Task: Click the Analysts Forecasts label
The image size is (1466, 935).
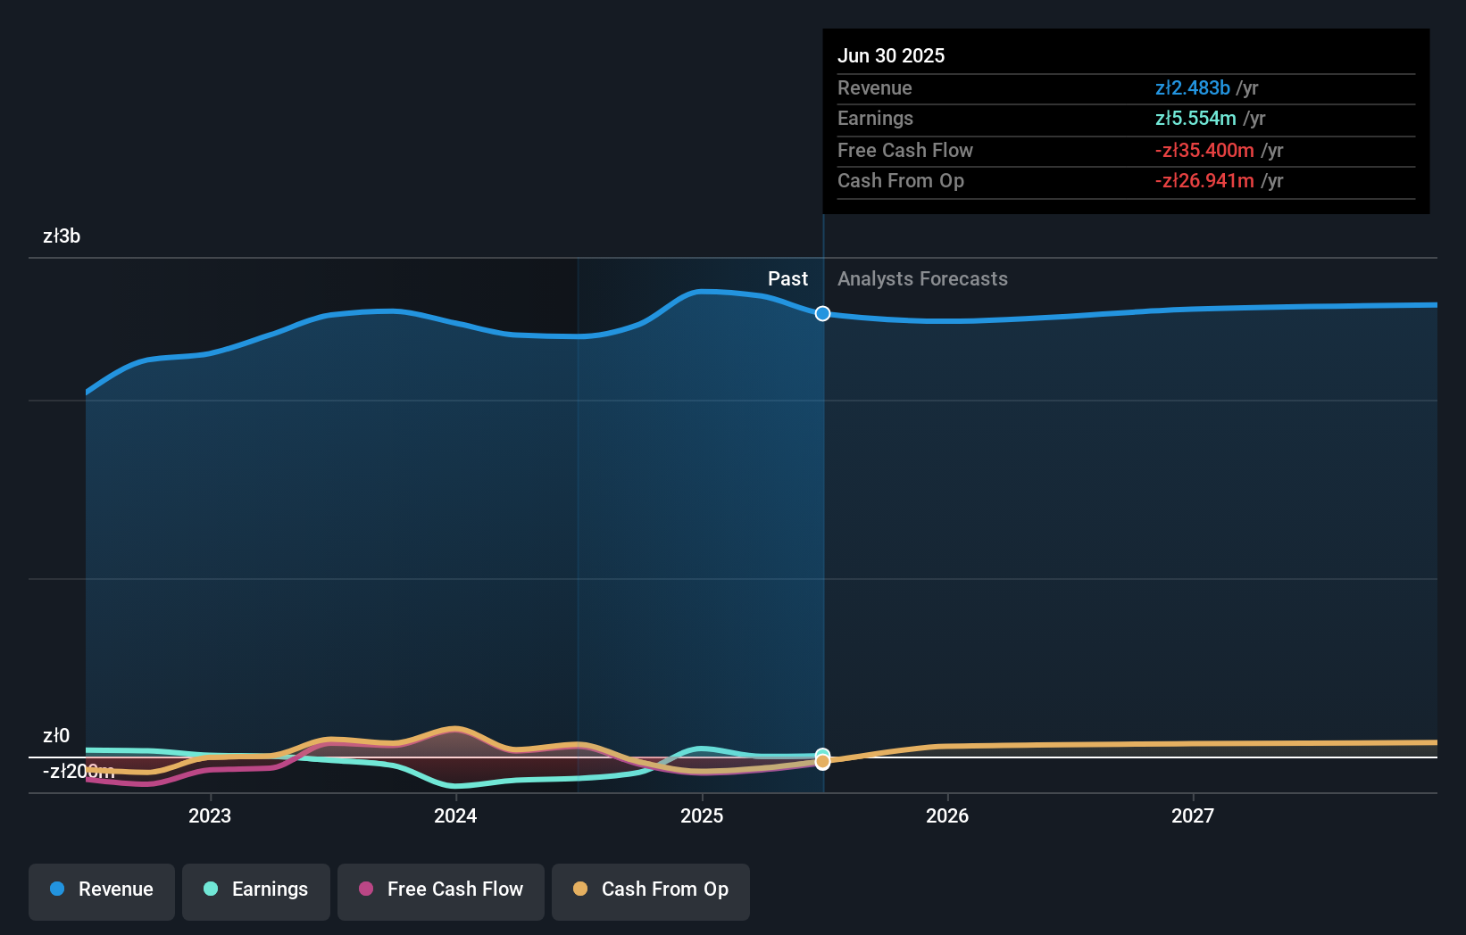Action: (x=922, y=278)
